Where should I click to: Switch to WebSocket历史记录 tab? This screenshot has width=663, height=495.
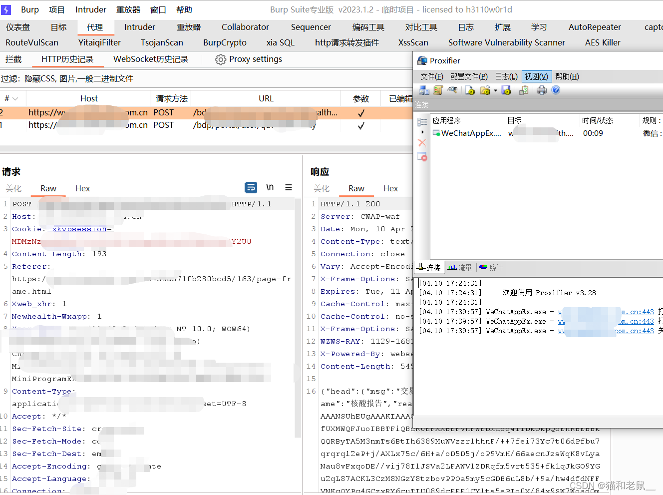151,59
